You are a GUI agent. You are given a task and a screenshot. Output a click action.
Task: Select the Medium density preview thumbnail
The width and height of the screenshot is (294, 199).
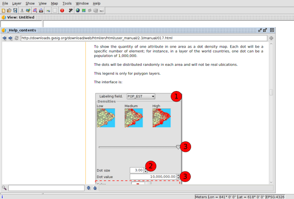tap(133, 118)
